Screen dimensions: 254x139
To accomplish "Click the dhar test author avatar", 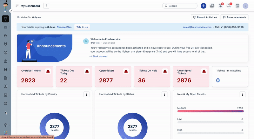I will coord(86,41).
